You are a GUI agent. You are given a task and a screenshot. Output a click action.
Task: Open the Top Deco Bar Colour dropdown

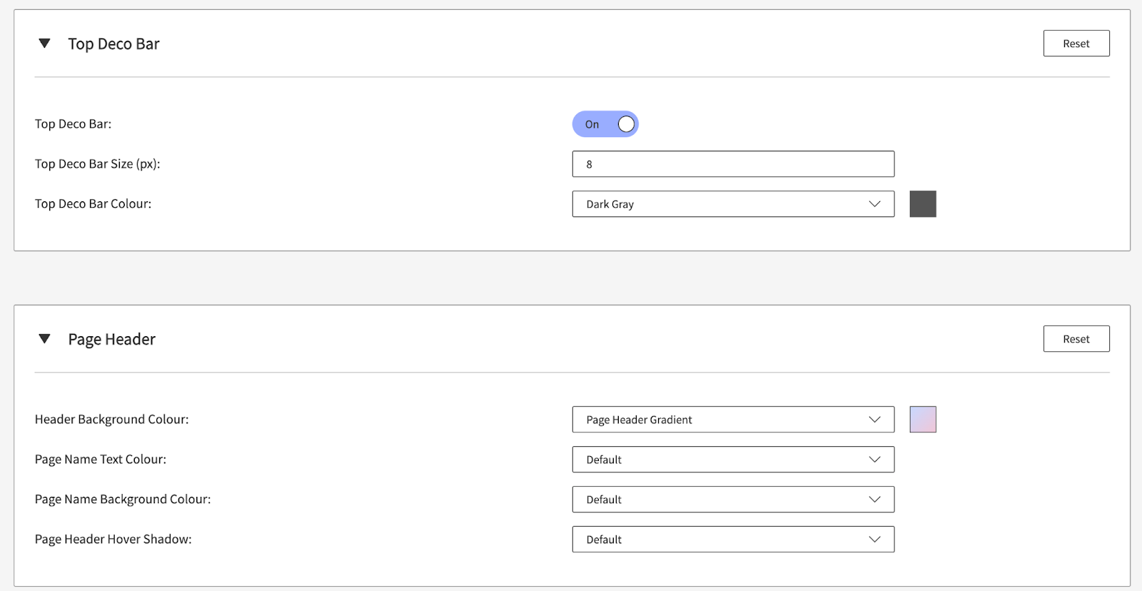[733, 204]
